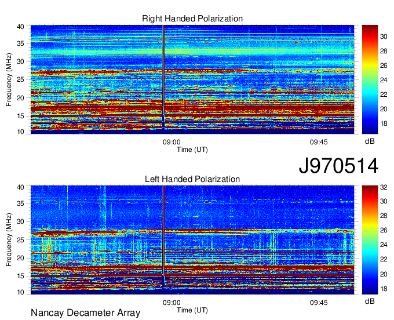Image resolution: width=394 pixels, height=320 pixels.
Task: Click the 'Nancay Decameter Array' label
Action: (x=85, y=313)
